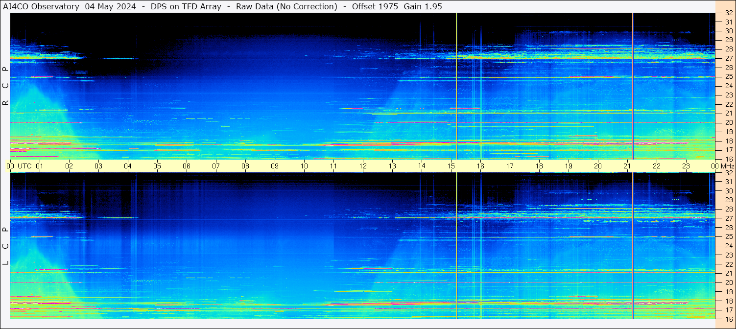Click the LCP panel green marker line after 15 UTC
This screenshot has height=329, width=736.
456,246
